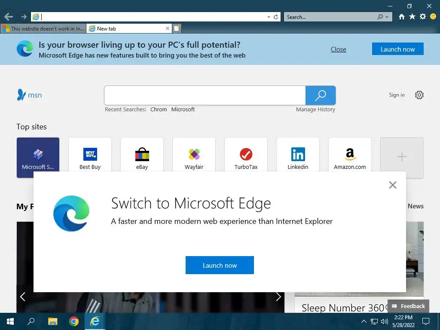The image size is (440, 330).
Task: Open File Explorer from taskbar
Action: coord(52,321)
